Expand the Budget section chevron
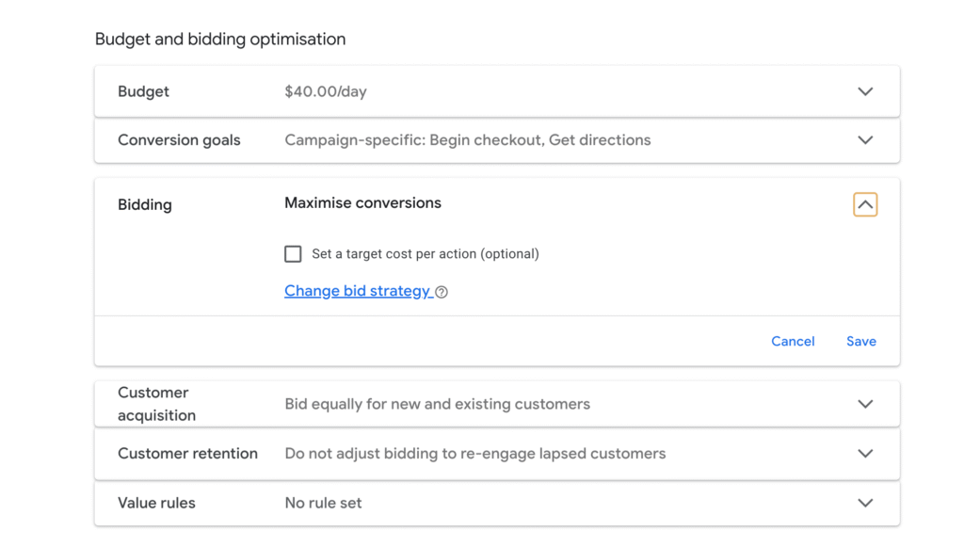Viewport: 964px width, 547px height. 865,91
